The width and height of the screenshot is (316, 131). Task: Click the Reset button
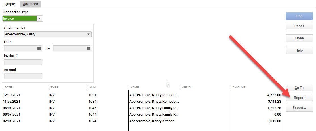(299, 26)
